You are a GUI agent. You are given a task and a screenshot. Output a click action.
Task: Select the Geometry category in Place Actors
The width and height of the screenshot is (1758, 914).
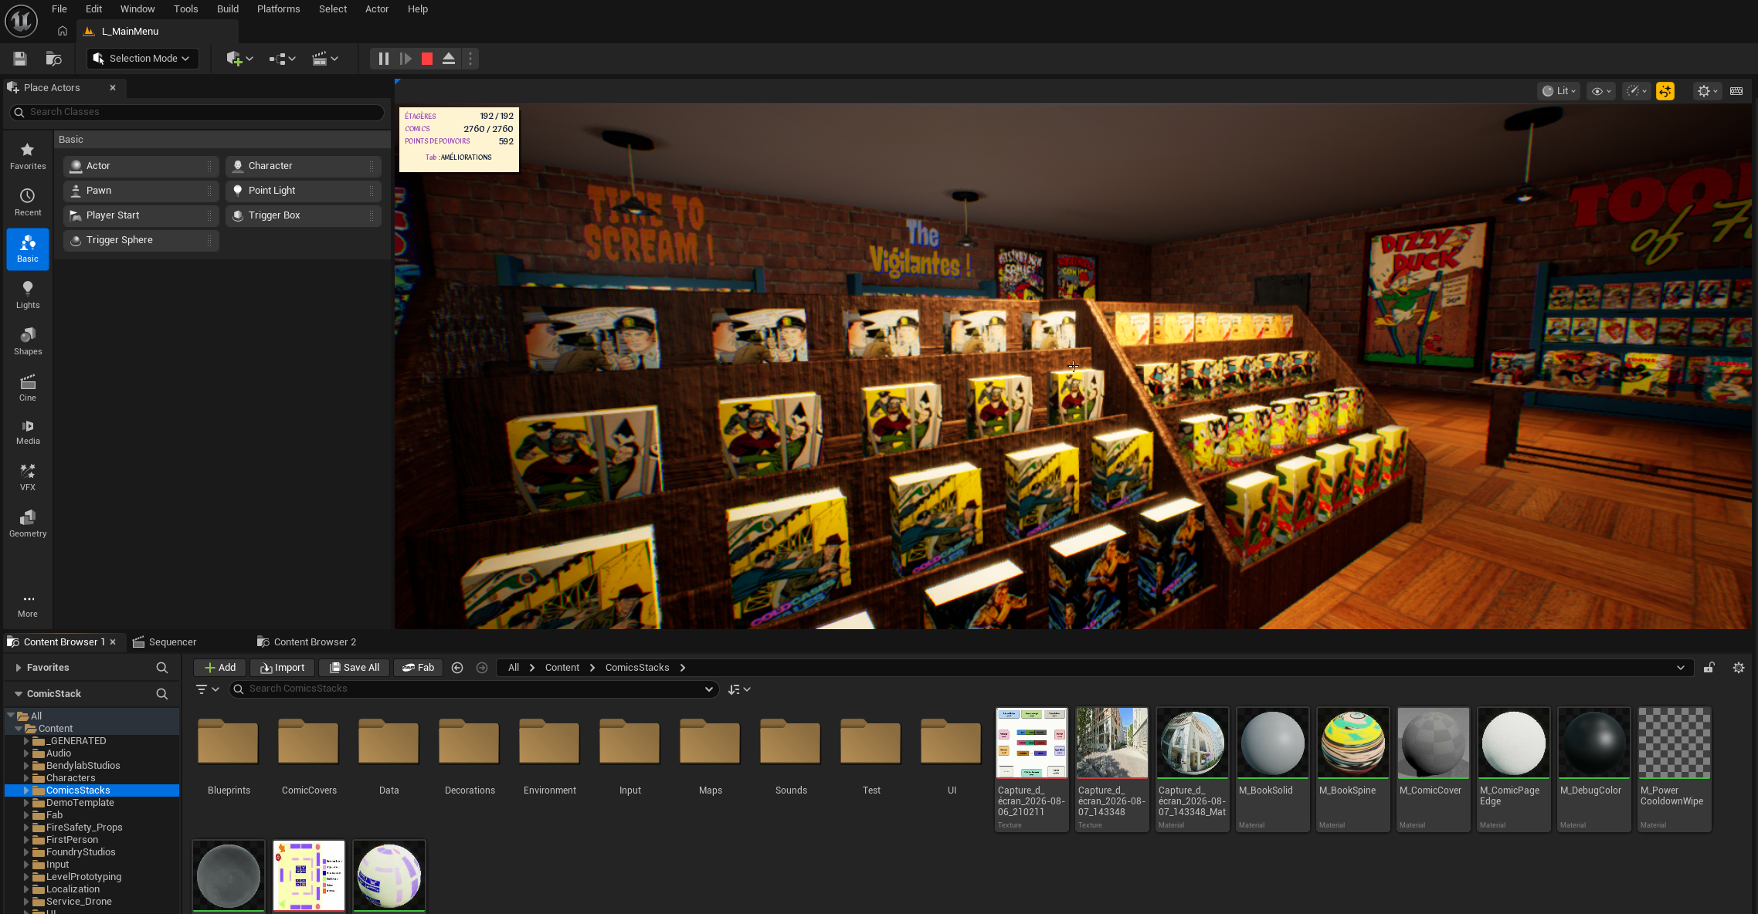(28, 523)
